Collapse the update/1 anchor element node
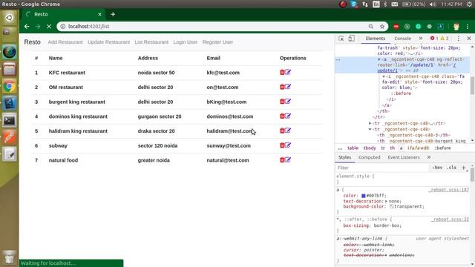 (x=379, y=59)
